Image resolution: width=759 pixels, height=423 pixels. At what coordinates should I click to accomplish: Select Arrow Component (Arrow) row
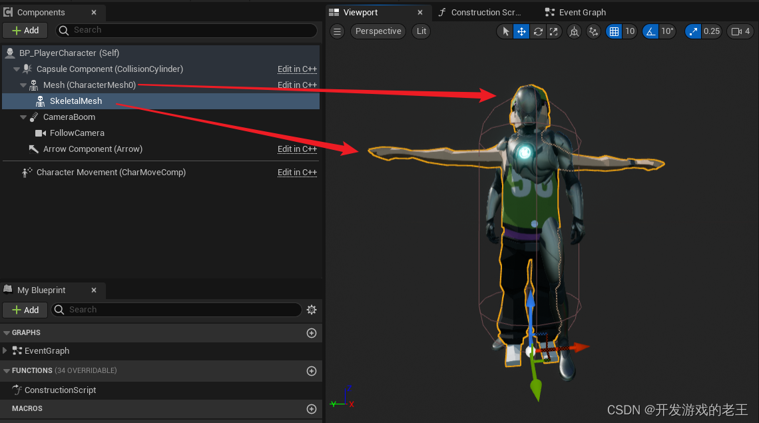click(160, 149)
